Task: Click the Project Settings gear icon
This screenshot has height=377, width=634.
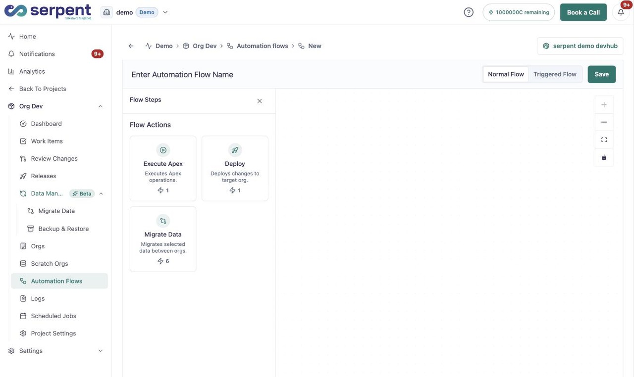Action: tap(23, 333)
